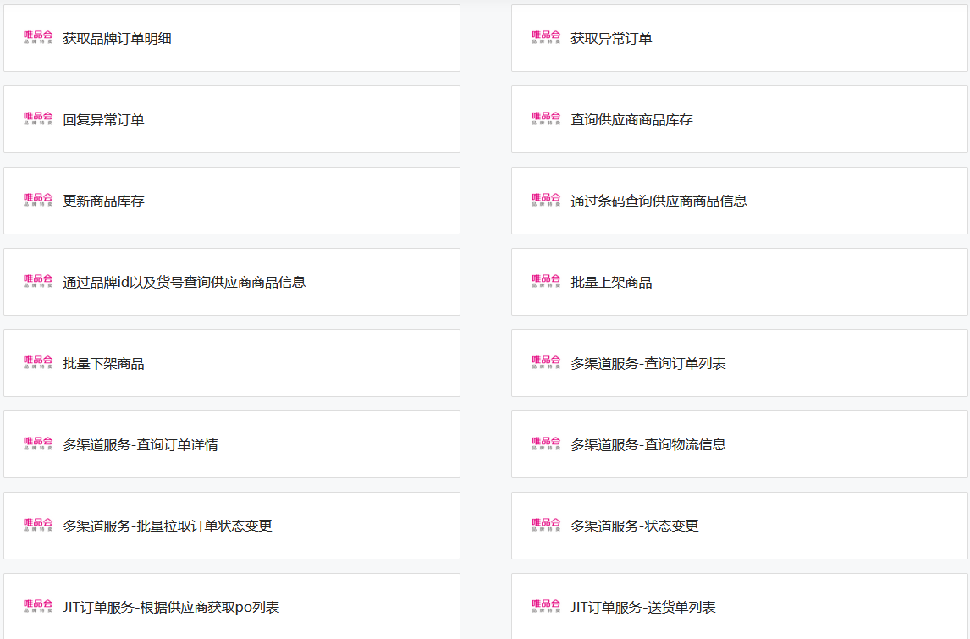970x639 pixels.
Task: Click the 更新商品库存 text label
Action: (103, 201)
